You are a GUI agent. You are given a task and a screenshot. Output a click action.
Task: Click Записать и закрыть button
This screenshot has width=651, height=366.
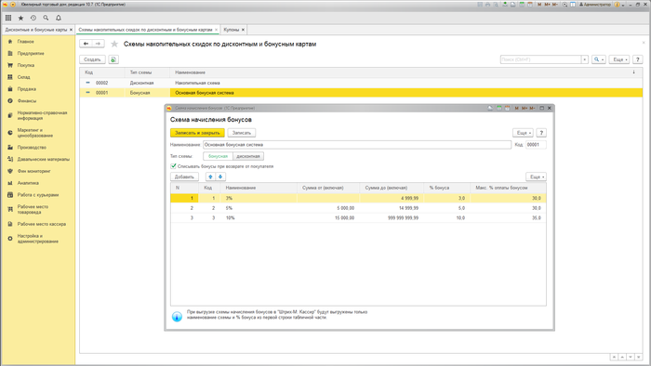point(197,133)
